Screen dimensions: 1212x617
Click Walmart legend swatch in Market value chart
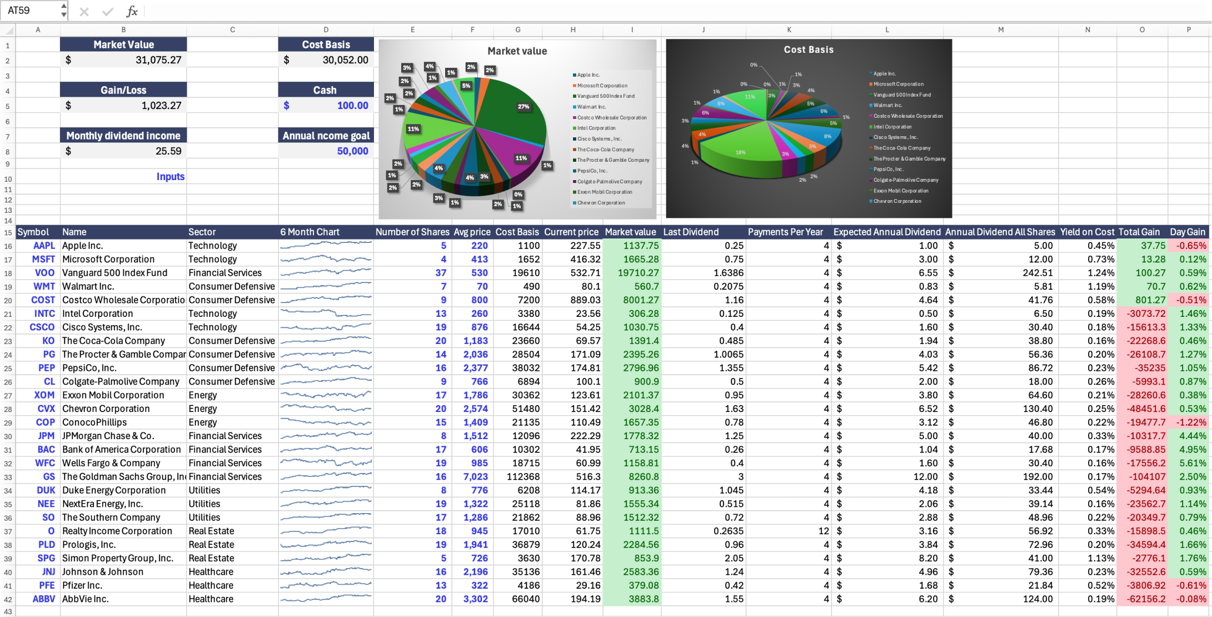pyautogui.click(x=575, y=107)
